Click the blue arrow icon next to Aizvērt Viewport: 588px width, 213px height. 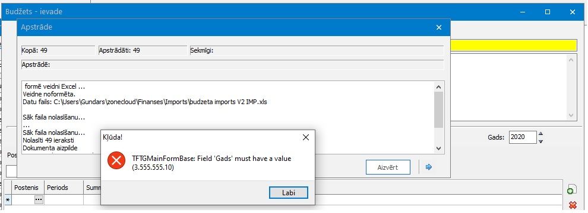pyautogui.click(x=429, y=167)
